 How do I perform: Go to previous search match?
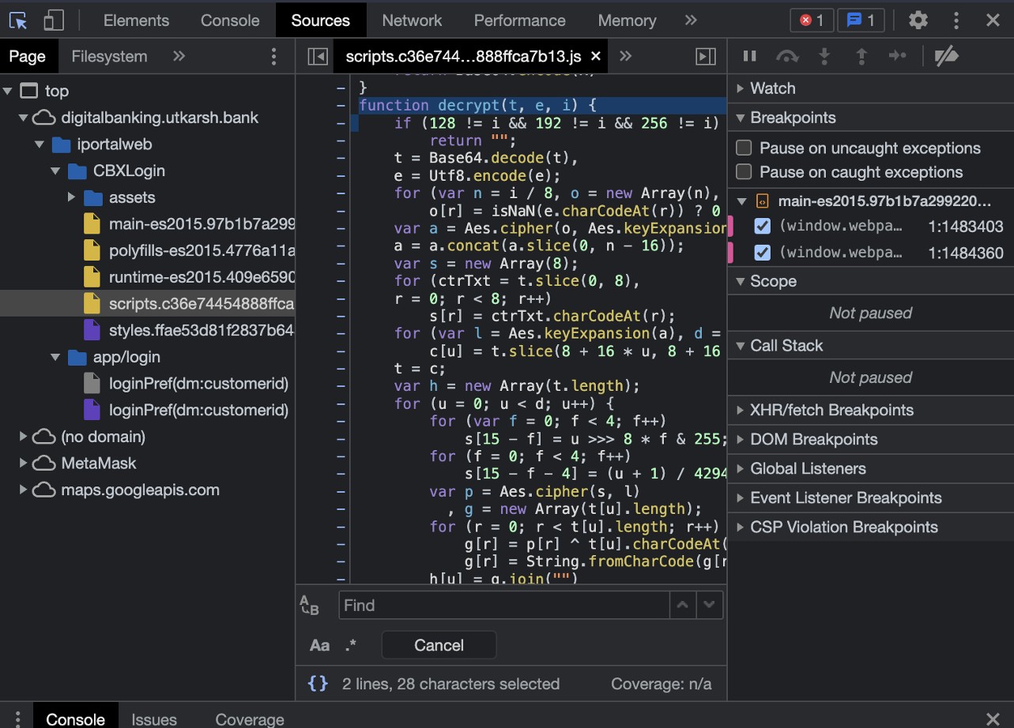[683, 606]
